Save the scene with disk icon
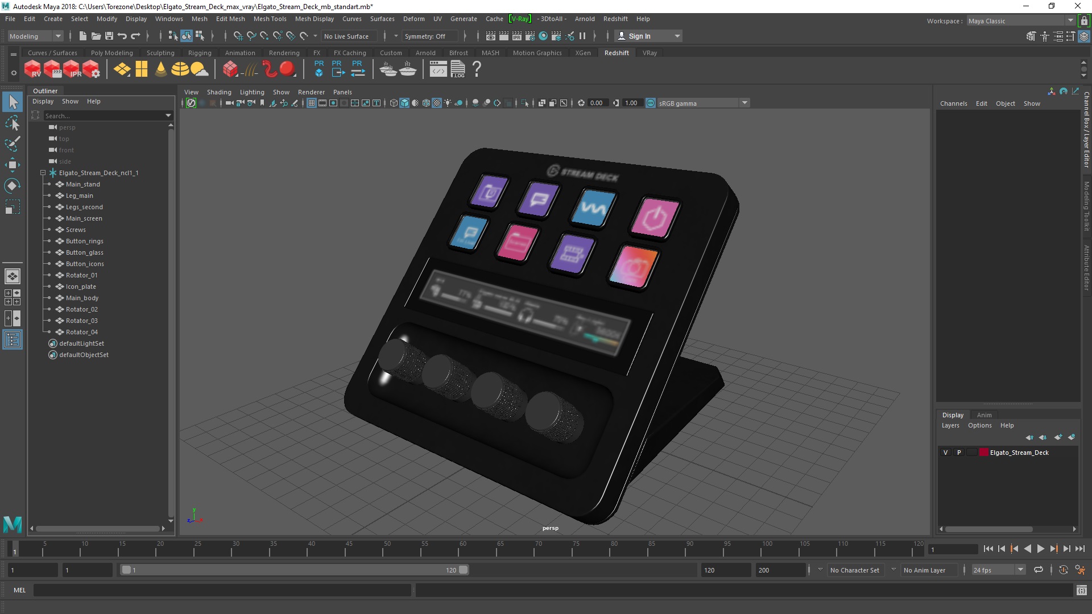Image resolution: width=1092 pixels, height=614 pixels. [x=109, y=36]
